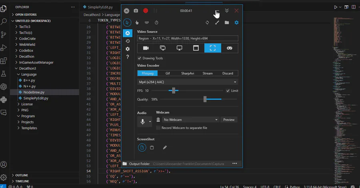Screen dimensions: 360x188
Task: Select region video source icon
Action: (x=213, y=48)
